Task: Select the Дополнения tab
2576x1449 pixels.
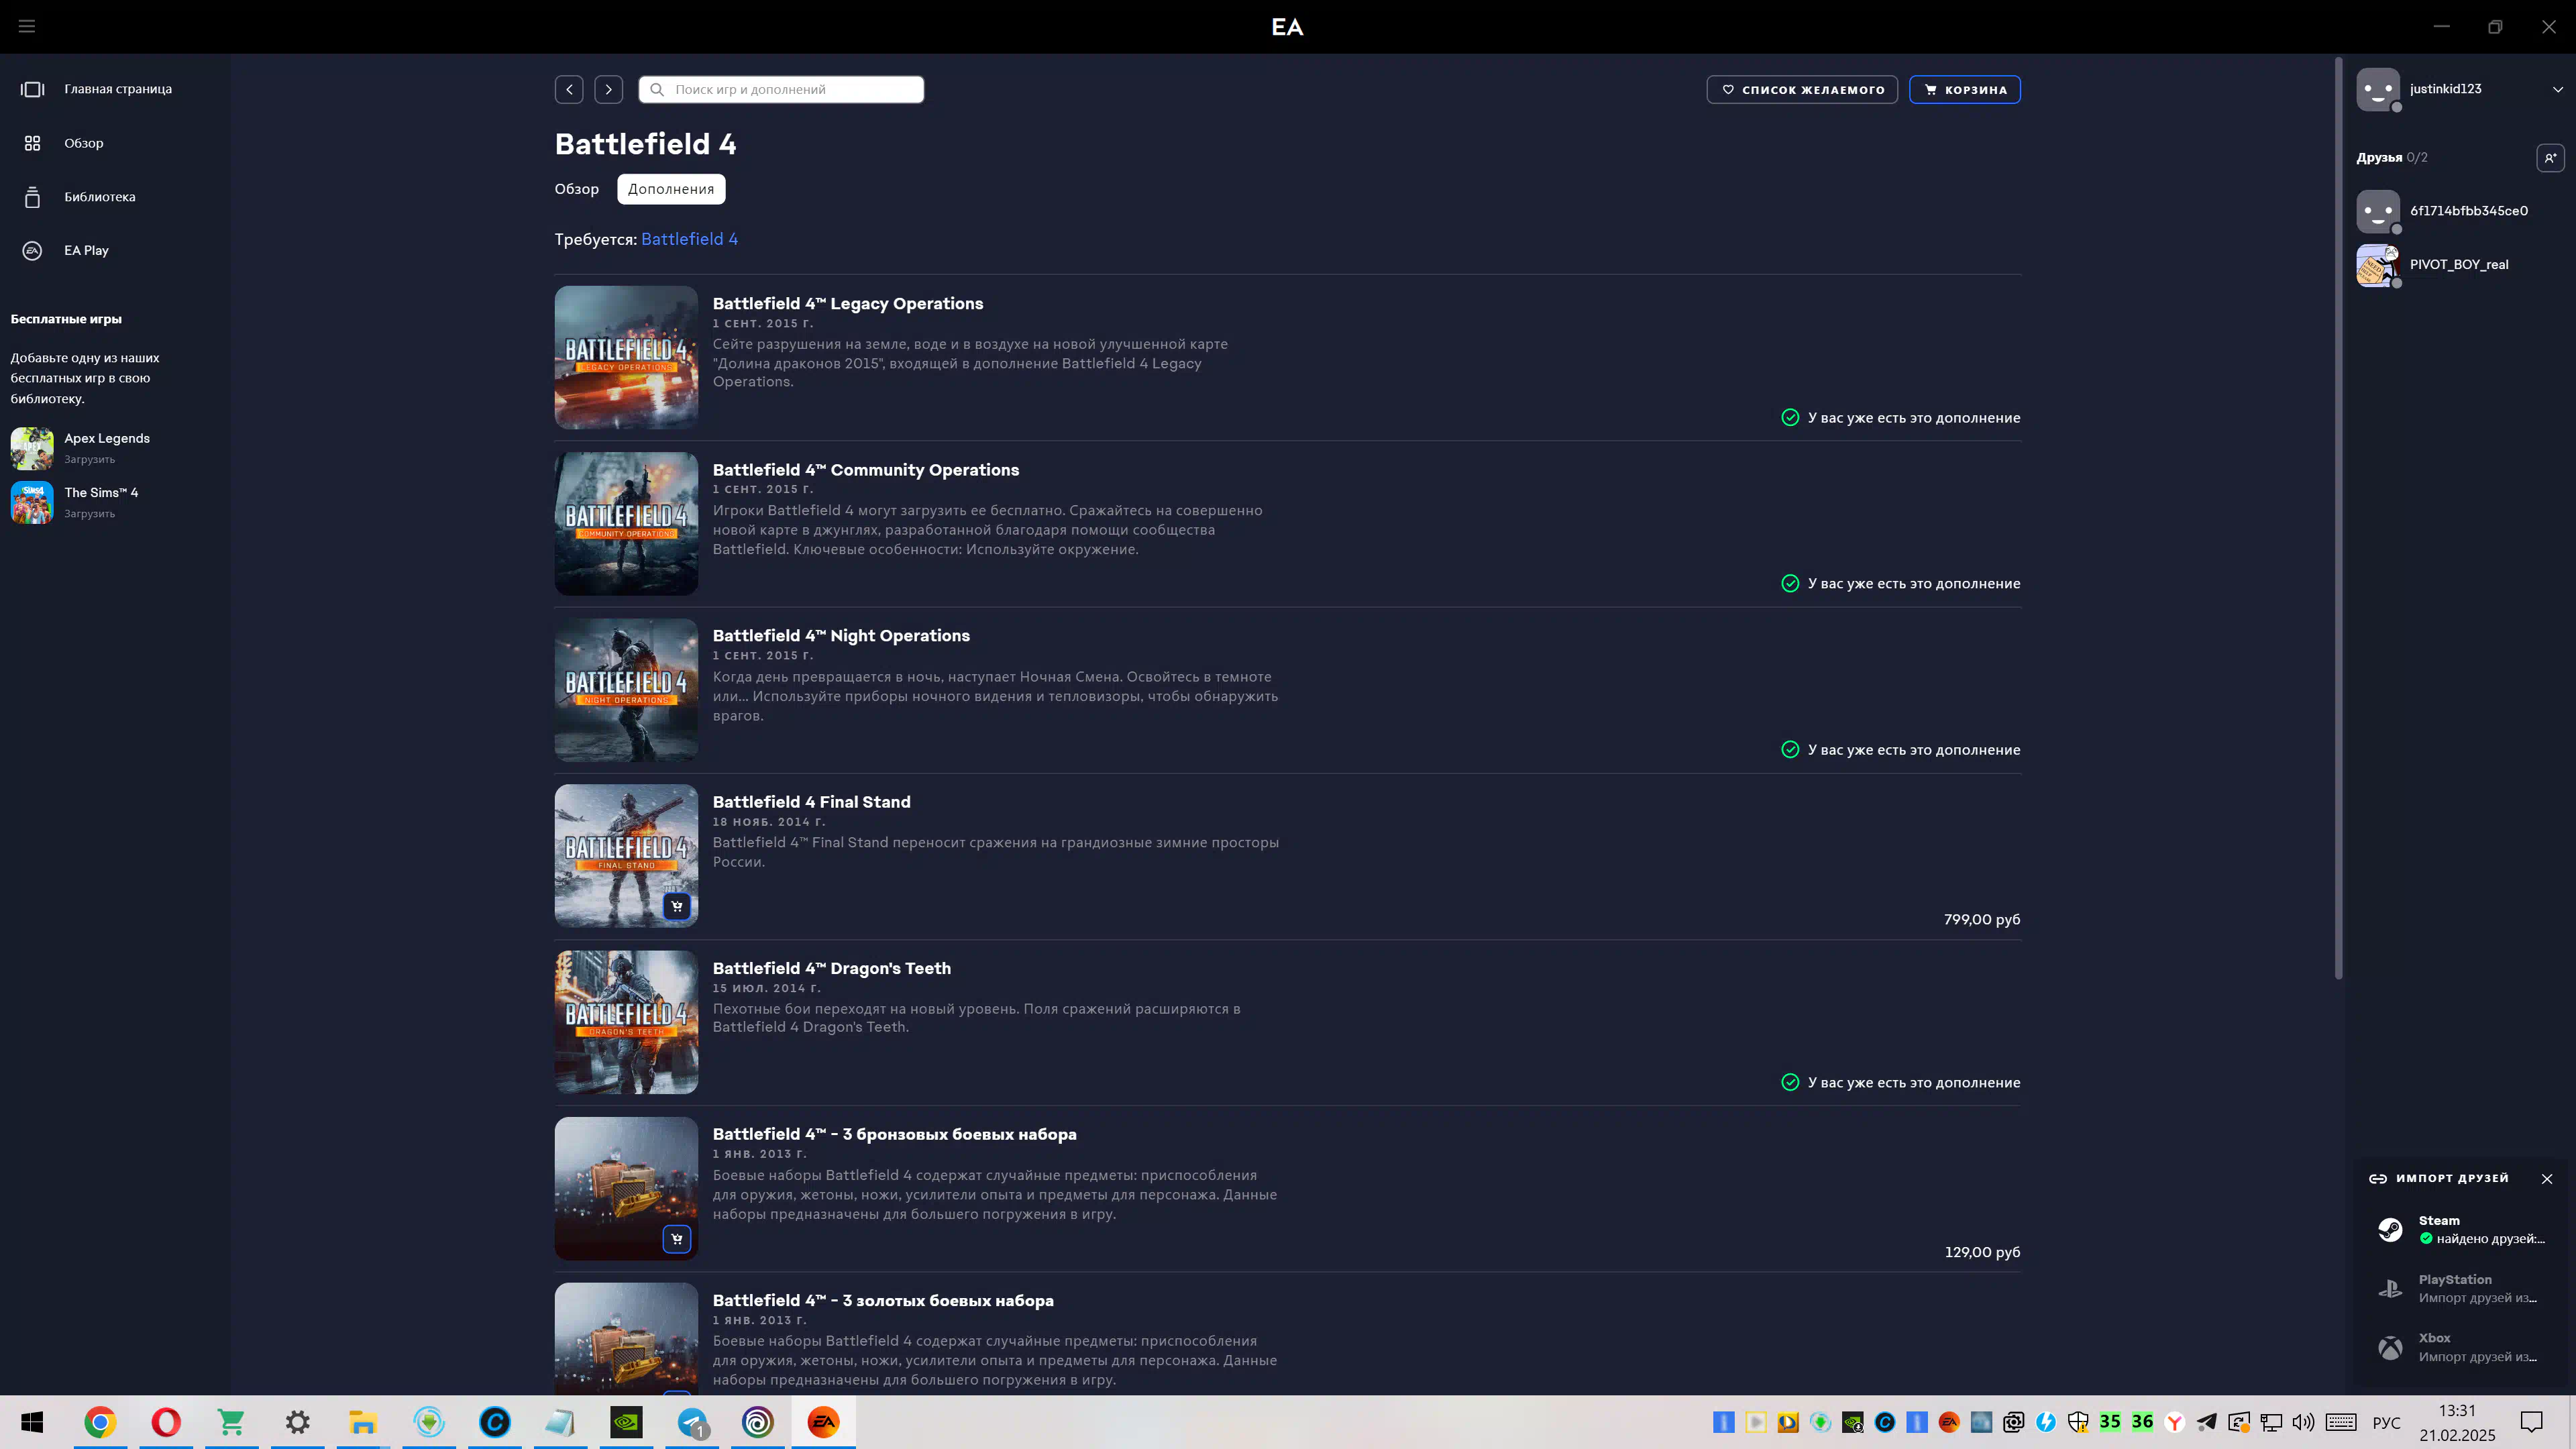Action: tap(671, 189)
